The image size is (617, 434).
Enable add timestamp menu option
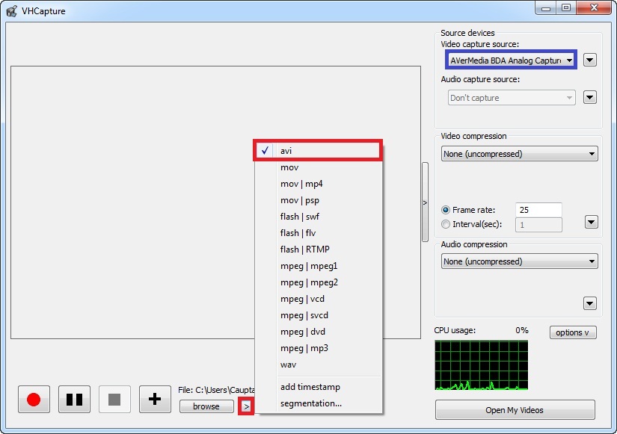(x=318, y=387)
